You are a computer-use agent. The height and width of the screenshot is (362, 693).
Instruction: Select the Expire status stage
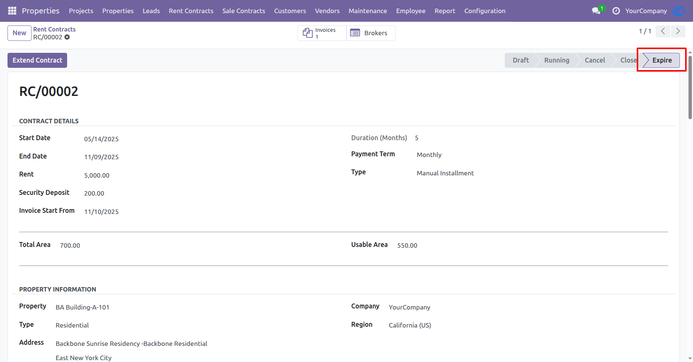pyautogui.click(x=661, y=60)
